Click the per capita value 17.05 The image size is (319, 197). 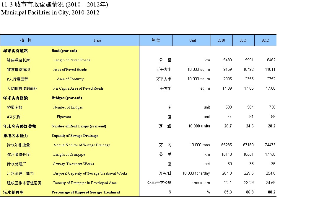coord(249,88)
